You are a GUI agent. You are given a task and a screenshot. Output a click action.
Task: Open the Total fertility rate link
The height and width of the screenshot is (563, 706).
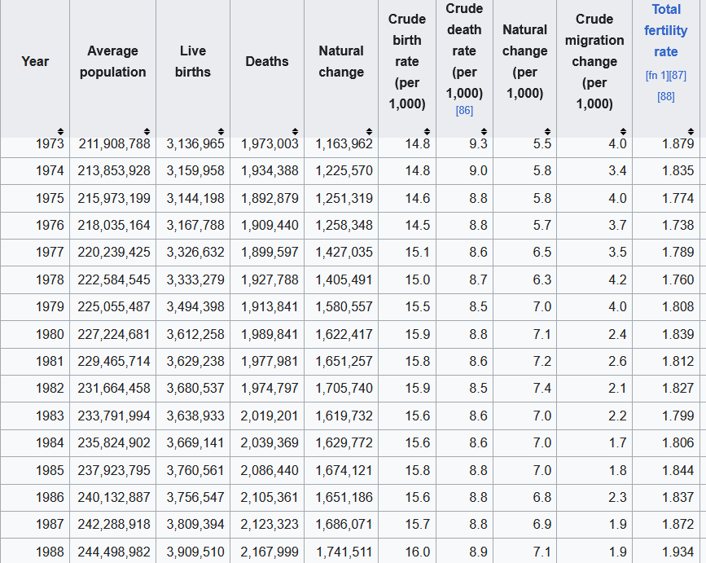666,31
